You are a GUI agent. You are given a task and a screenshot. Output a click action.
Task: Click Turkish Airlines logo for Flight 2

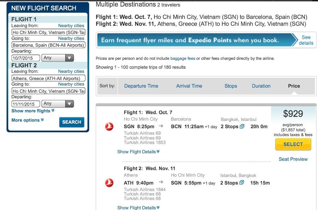109,183
